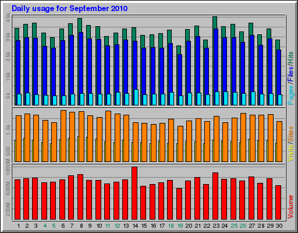This screenshot has height=233, width=298.
Task: Select day label '16' on the x-axis
Action: coord(153,226)
